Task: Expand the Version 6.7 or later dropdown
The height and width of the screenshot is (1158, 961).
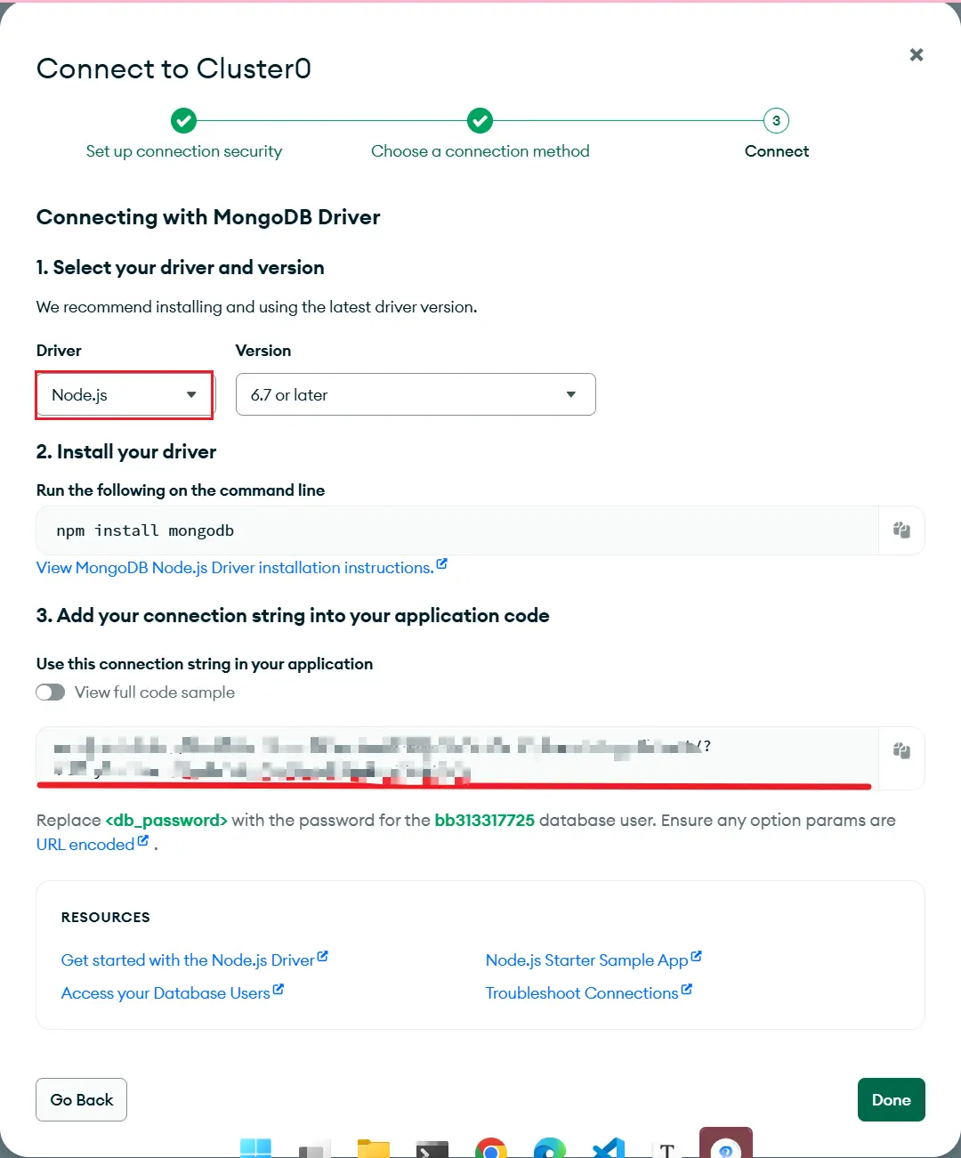Action: [x=415, y=395]
